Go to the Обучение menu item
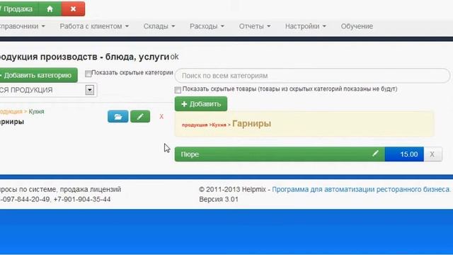This screenshot has height=255, width=453. (357, 26)
